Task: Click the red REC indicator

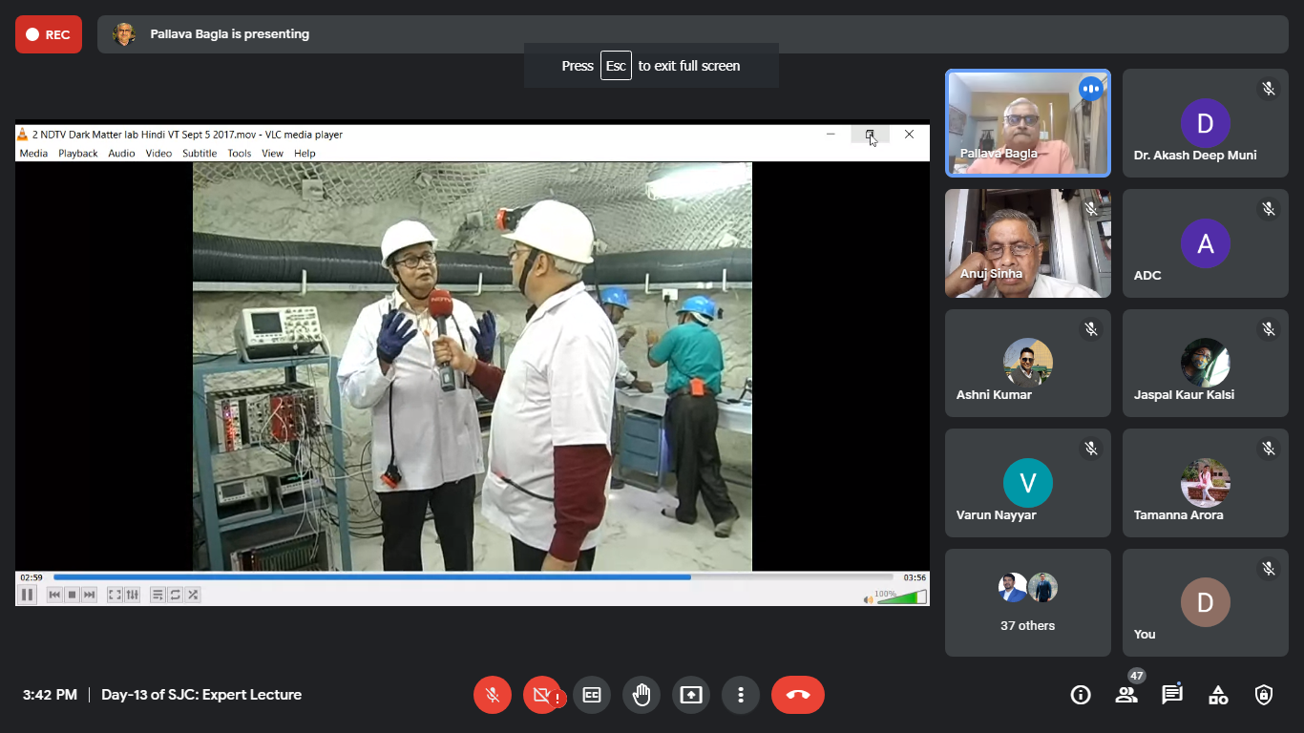Action: pos(49,34)
